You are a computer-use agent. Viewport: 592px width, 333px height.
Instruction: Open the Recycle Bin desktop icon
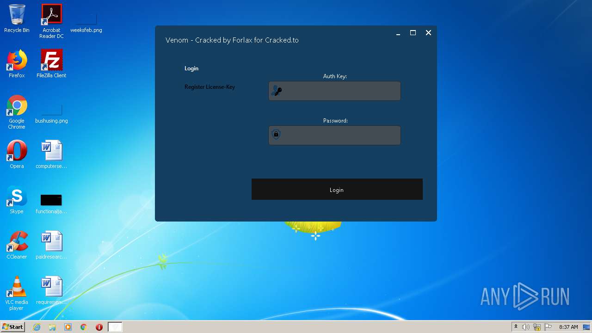17,18
